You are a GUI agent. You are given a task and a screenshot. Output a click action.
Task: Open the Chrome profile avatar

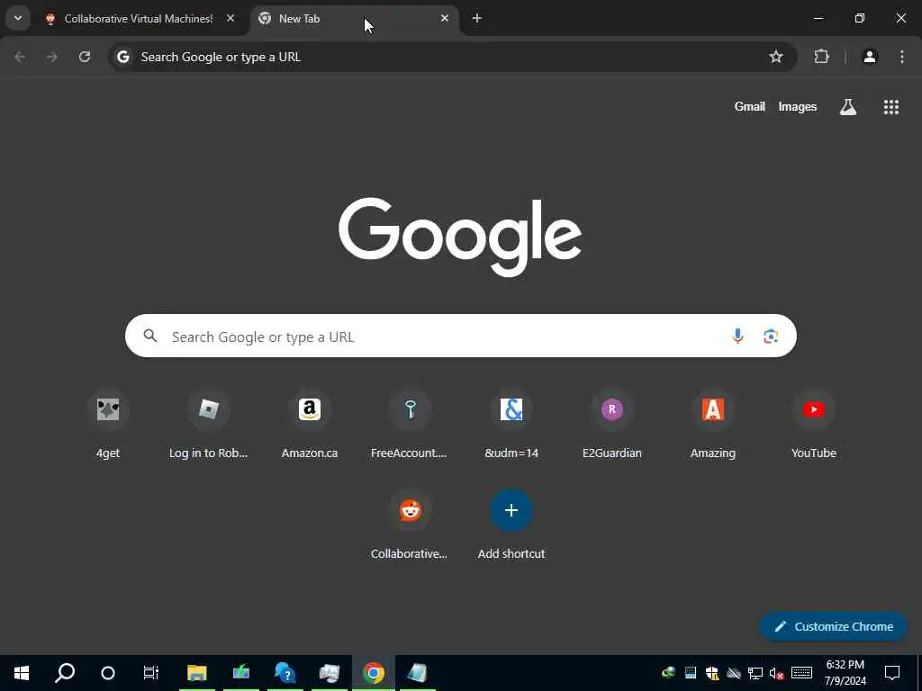(870, 57)
